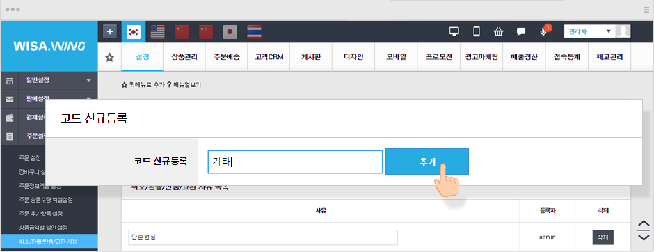The image size is (654, 252).
Task: Open the speech bubble chat icon
Action: tap(521, 31)
